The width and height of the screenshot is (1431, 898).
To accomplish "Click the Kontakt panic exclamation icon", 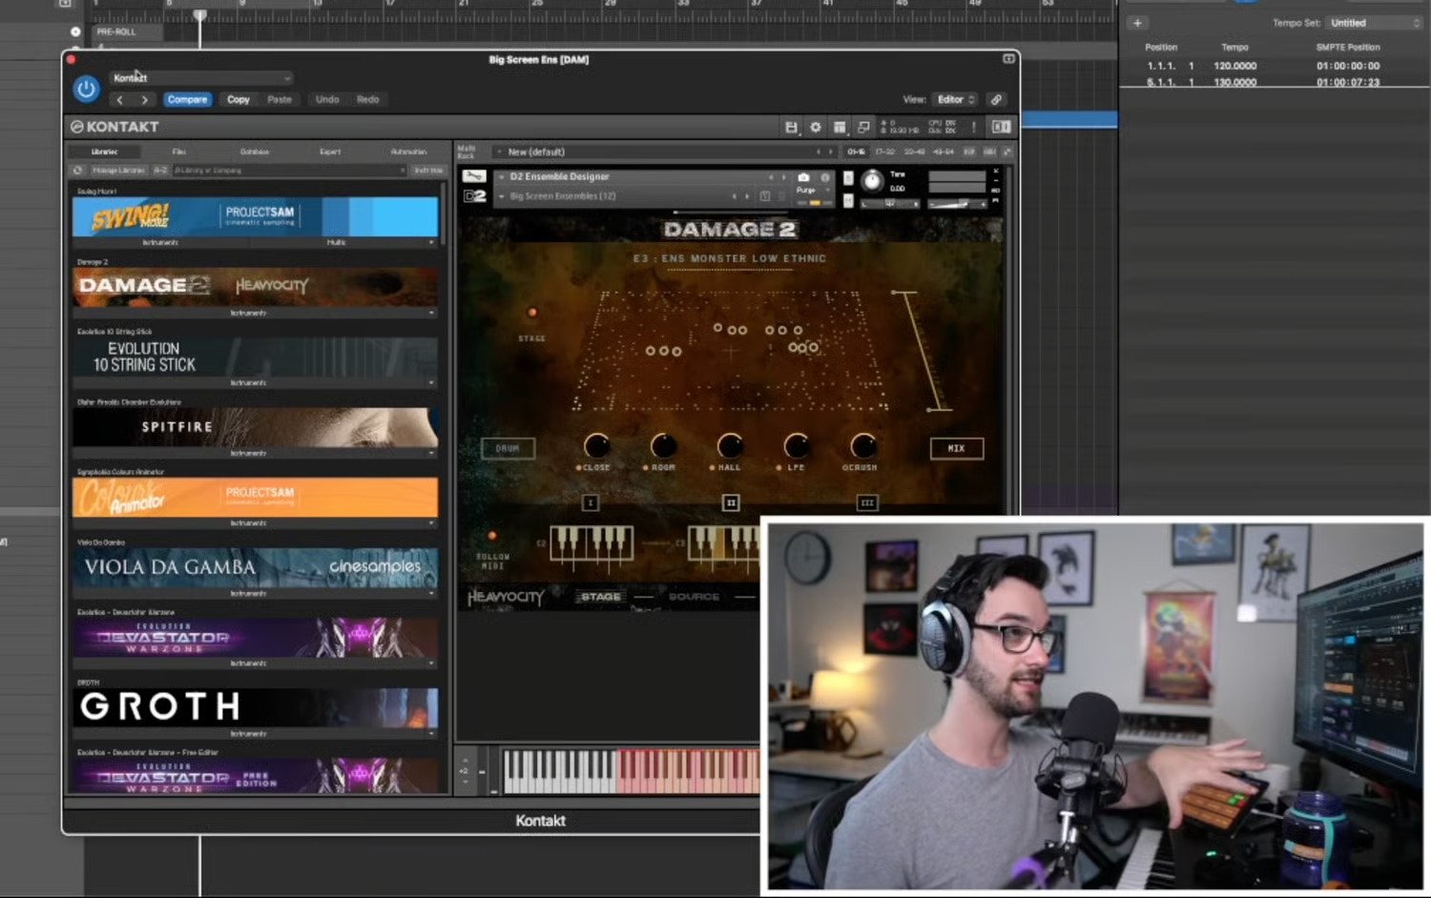I will (974, 127).
